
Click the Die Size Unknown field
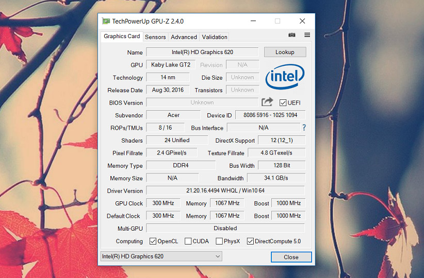click(242, 77)
